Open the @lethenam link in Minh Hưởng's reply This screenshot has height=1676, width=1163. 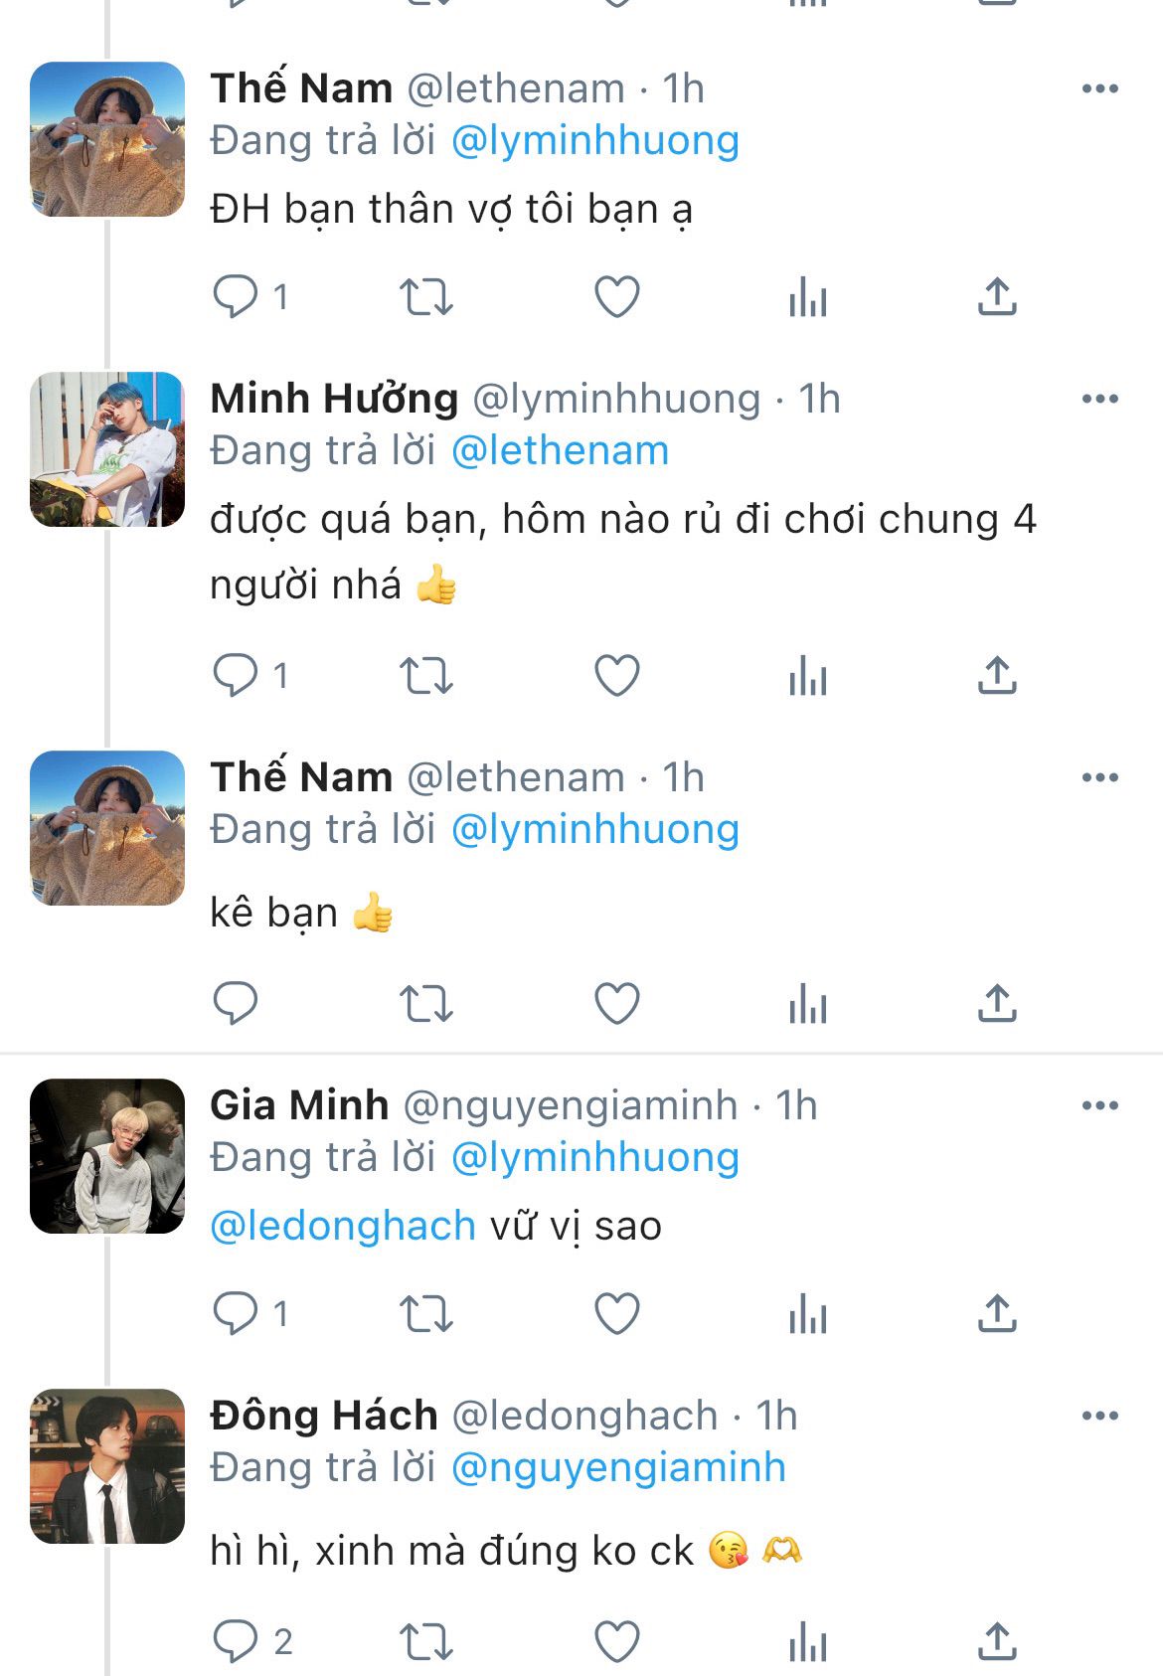tap(560, 450)
